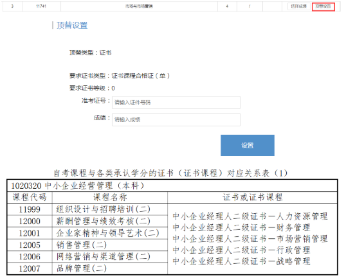Click the 要求证书类型 line
Image resolution: width=346 pixels, height=278 pixels.
pyautogui.click(x=120, y=76)
